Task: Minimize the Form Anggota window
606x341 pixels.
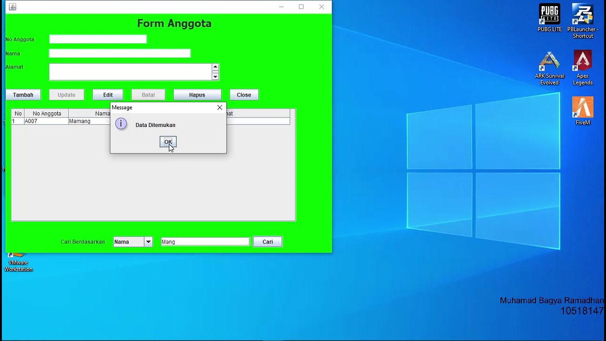Action: (x=281, y=7)
